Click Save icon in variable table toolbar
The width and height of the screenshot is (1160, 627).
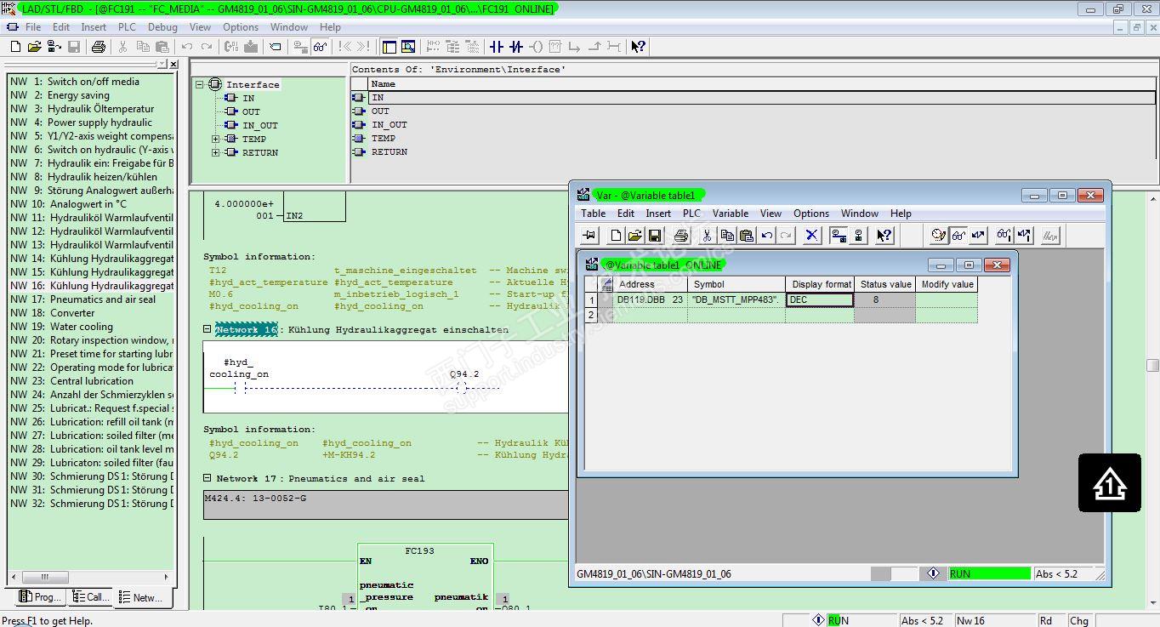pos(655,236)
